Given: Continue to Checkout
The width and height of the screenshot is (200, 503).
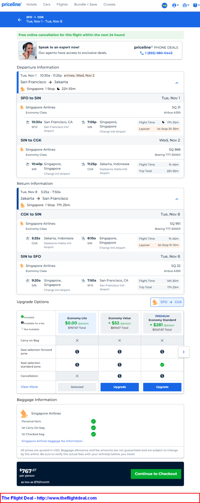Looking at the screenshot, I should click(156, 474).
